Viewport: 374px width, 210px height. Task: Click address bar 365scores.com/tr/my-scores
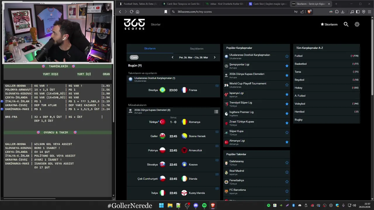coord(195,12)
